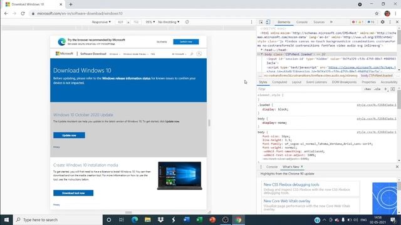Open device toolbar more options menu
The image size is (401, 225).
point(252,22)
